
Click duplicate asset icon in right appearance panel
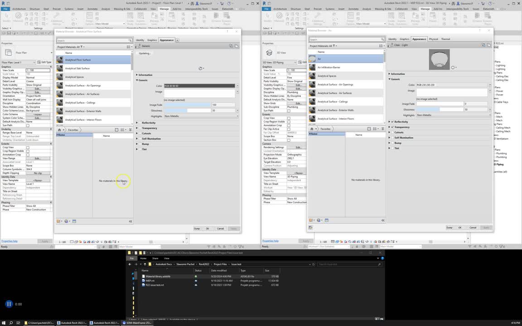pos(489,45)
